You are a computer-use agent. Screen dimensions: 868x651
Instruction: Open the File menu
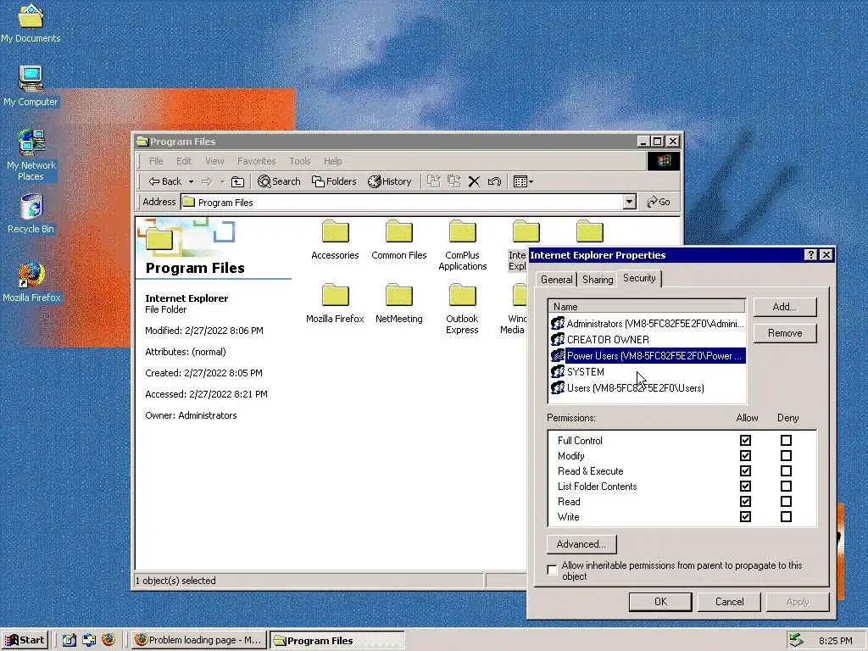click(156, 161)
